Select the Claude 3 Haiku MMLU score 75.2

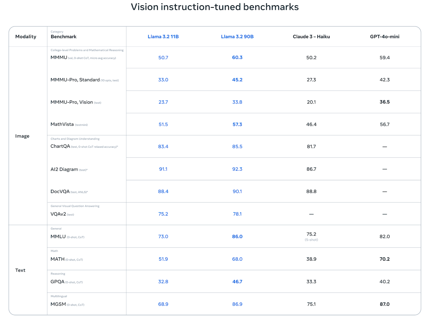tap(311, 234)
